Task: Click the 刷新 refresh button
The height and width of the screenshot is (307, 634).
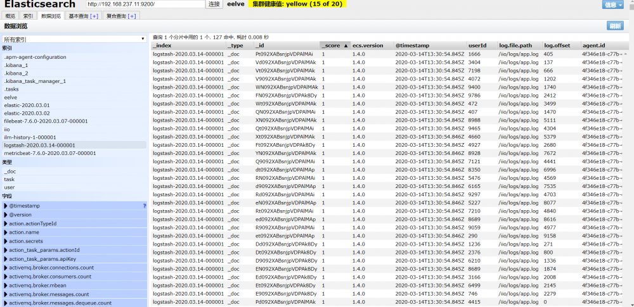Action: 615,26
